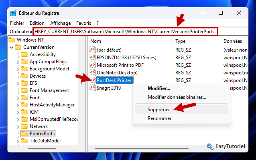
Task: Select the (par défaut) entry
Action: point(109,50)
